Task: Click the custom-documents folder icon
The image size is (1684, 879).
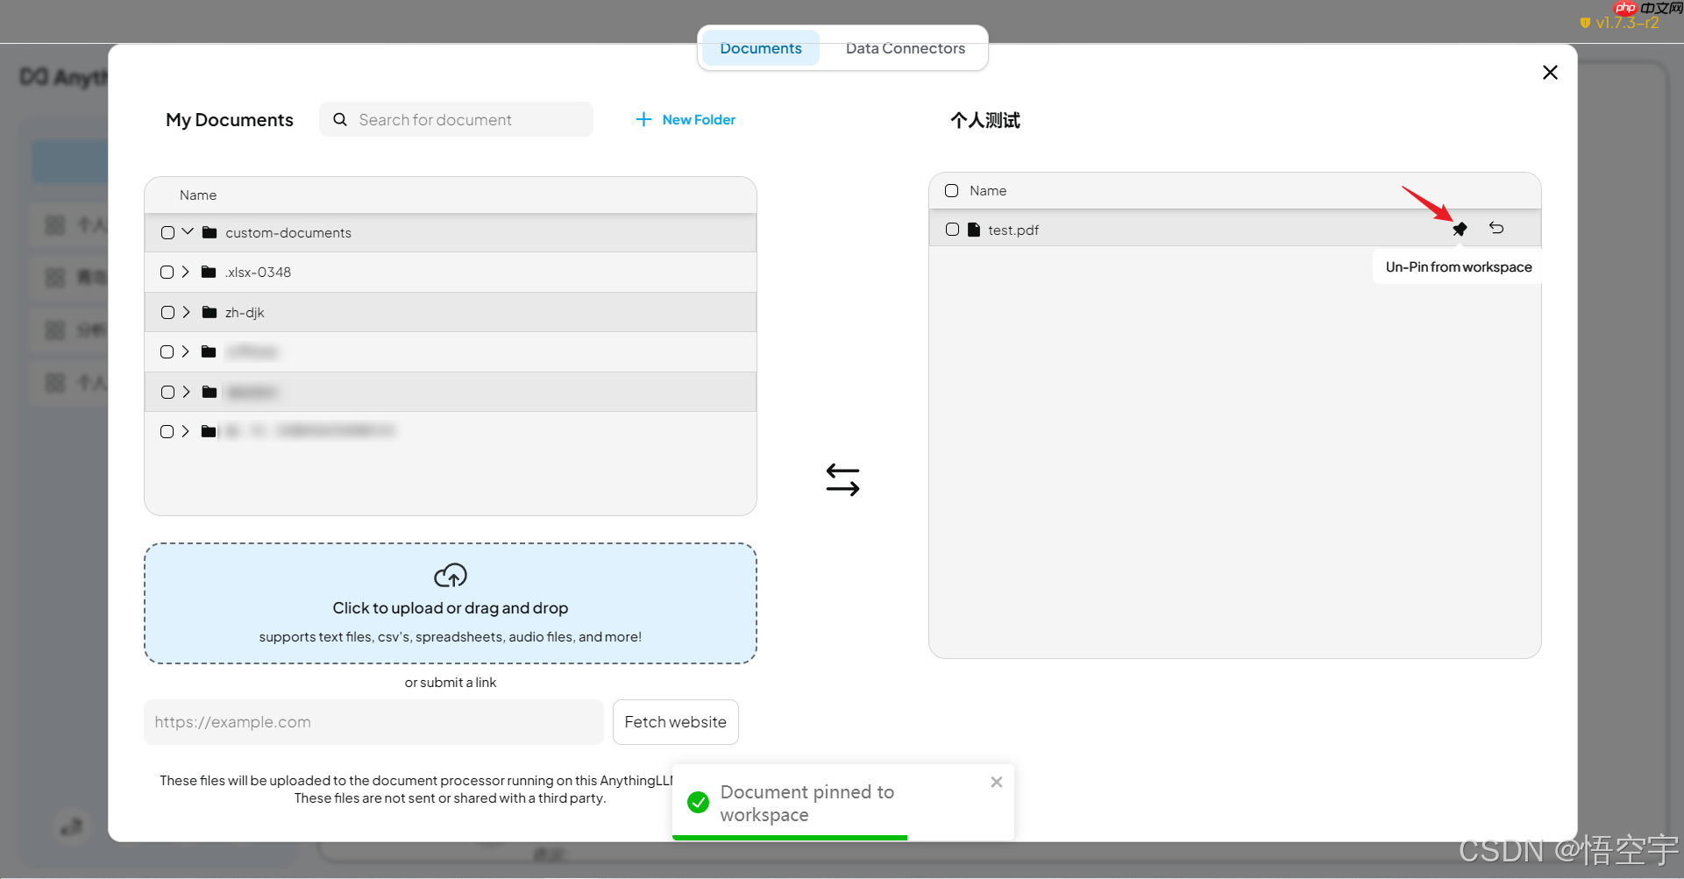Action: [x=210, y=232]
